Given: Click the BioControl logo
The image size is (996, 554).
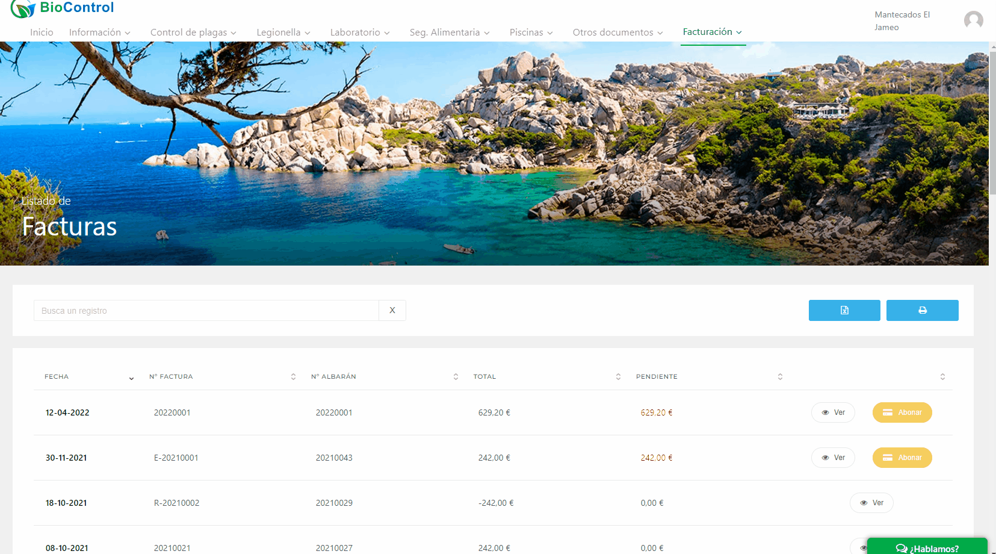Looking at the screenshot, I should coord(63,8).
